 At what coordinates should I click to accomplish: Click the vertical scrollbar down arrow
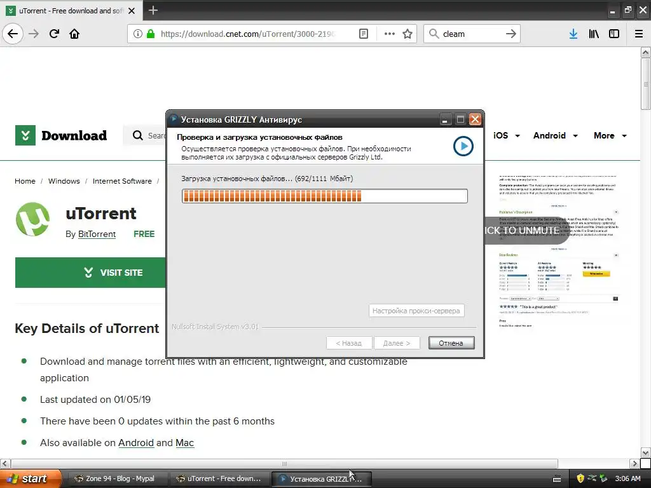645,452
